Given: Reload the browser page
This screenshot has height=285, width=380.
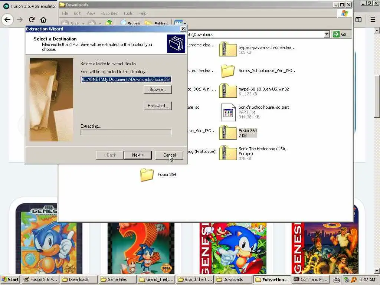Looking at the screenshot, I should coord(32,20).
